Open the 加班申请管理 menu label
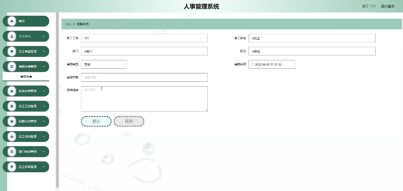Image resolution: width=403 pixels, height=191 pixels. pyautogui.click(x=27, y=91)
